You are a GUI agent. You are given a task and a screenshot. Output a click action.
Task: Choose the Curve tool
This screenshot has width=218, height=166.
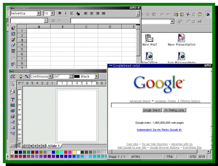pos(13,122)
